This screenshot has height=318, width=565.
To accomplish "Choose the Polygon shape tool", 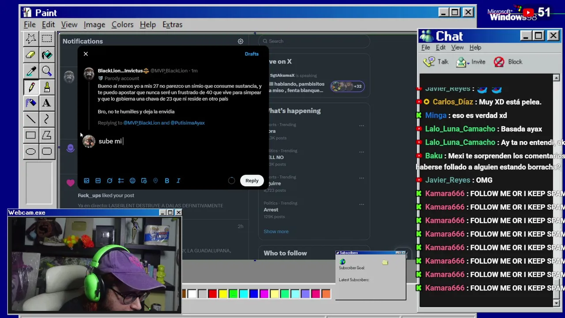I will coord(47,135).
